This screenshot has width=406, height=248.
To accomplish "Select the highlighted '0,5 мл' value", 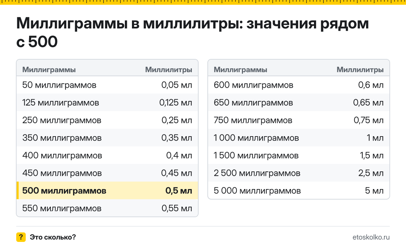I will [x=179, y=191].
